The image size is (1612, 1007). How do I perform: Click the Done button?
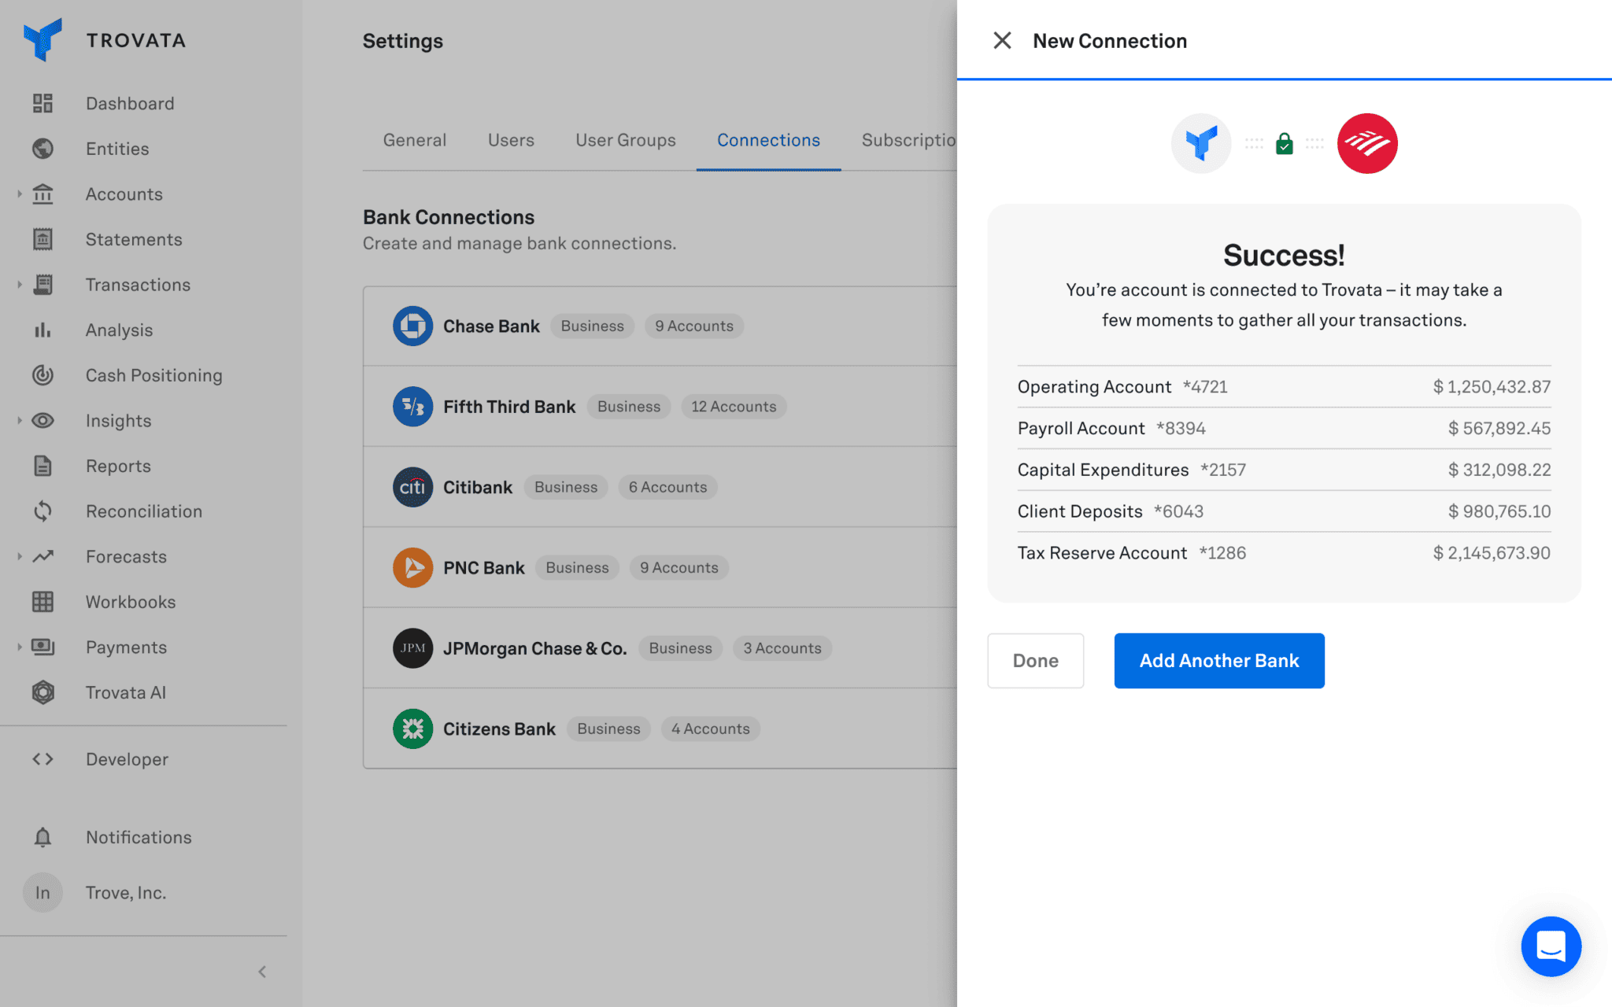(x=1035, y=661)
